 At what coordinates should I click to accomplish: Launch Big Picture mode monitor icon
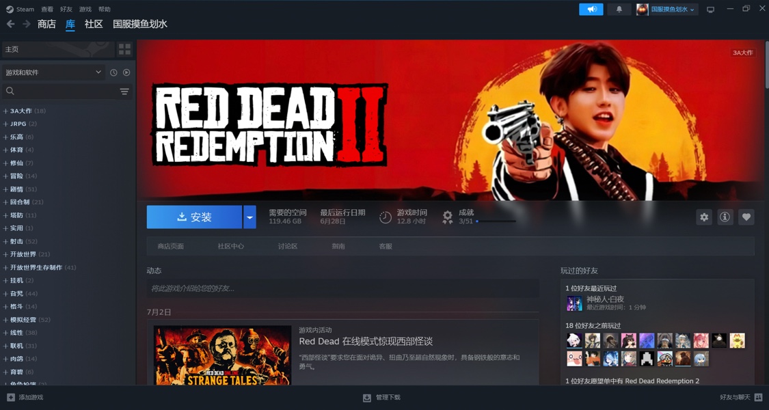pos(710,10)
